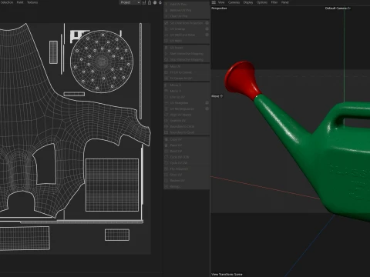
Task: Copy UV coordinates with Copy UV
Action: tap(187, 139)
